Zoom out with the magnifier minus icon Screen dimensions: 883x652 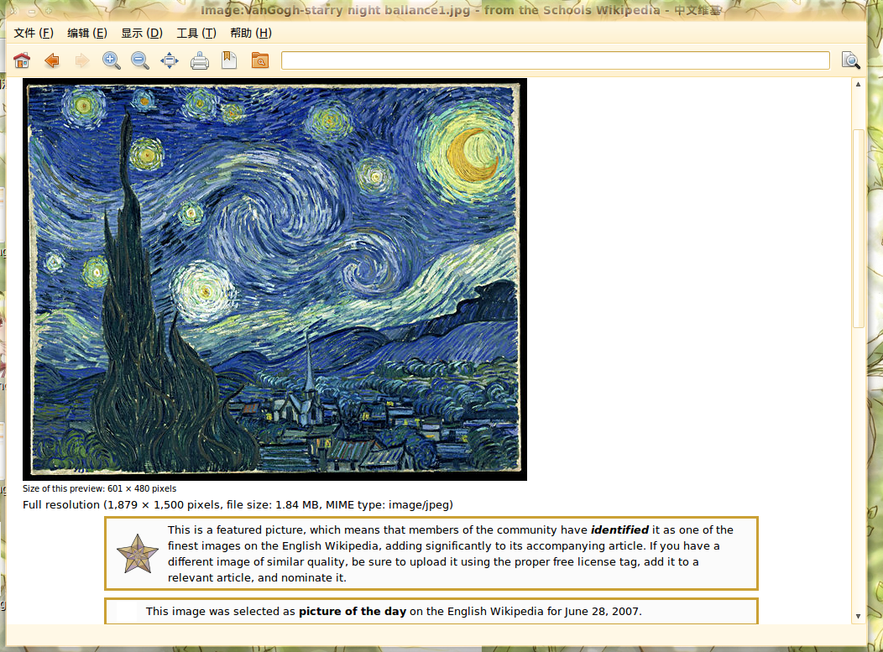pos(140,60)
